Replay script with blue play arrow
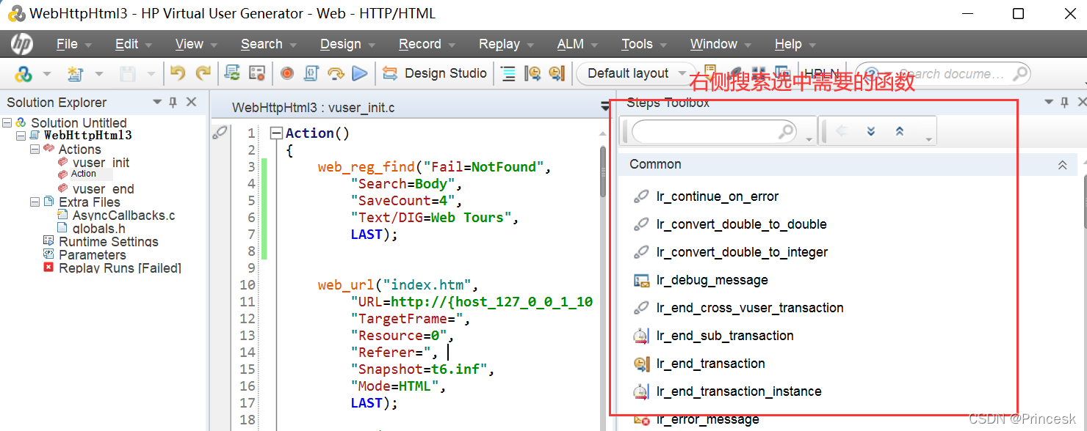The height and width of the screenshot is (431, 1087). [359, 73]
